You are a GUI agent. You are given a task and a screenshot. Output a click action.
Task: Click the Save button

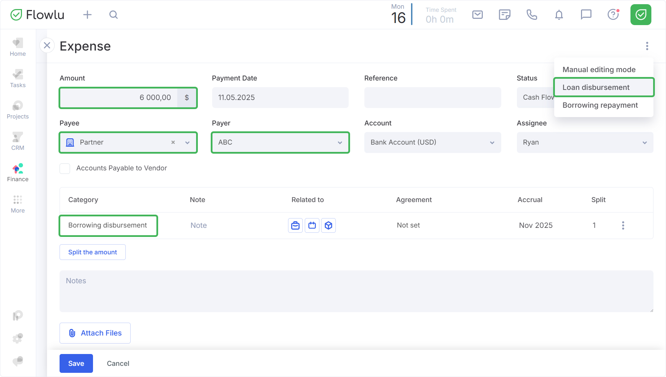coord(76,363)
